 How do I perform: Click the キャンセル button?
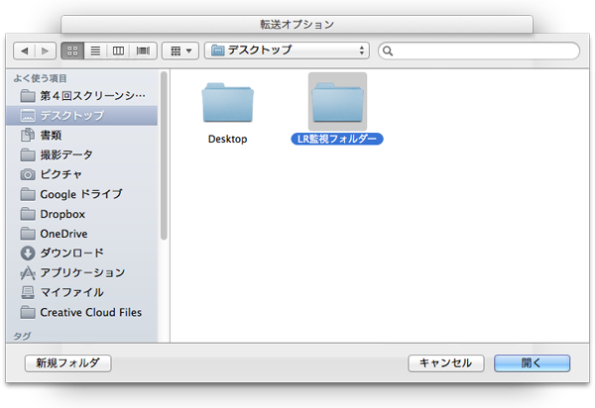pyautogui.click(x=445, y=363)
